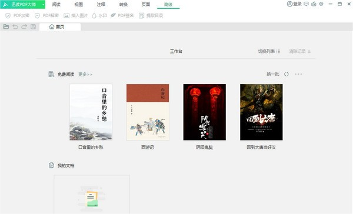This screenshot has width=353, height=214.
Task: Click 换一批 to refresh books
Action: click(273, 74)
